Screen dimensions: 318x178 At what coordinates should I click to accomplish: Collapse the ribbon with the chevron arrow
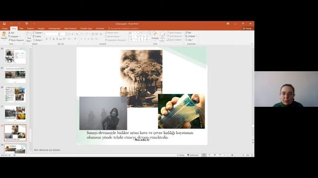(252, 44)
